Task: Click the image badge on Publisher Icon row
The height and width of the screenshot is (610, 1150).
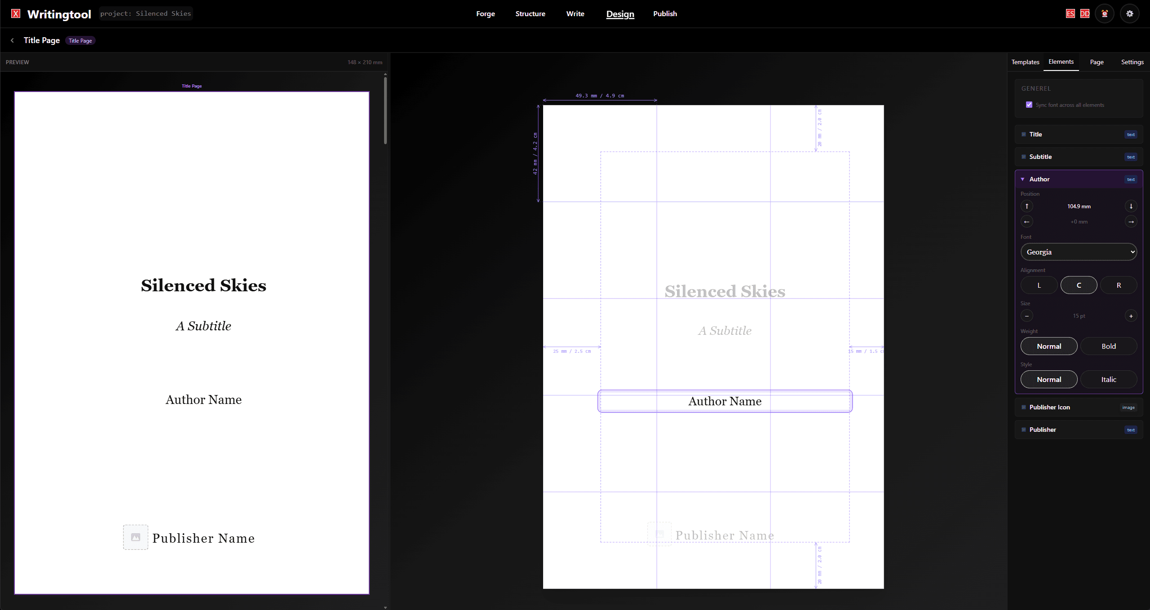Action: point(1128,407)
